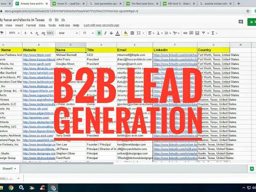Open the font size 12 dropdown
This screenshot has width=256, height=192.
(88, 33)
